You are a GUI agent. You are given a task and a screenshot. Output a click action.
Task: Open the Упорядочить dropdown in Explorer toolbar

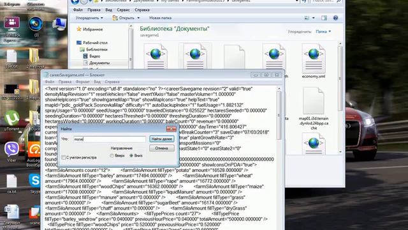(x=89, y=18)
